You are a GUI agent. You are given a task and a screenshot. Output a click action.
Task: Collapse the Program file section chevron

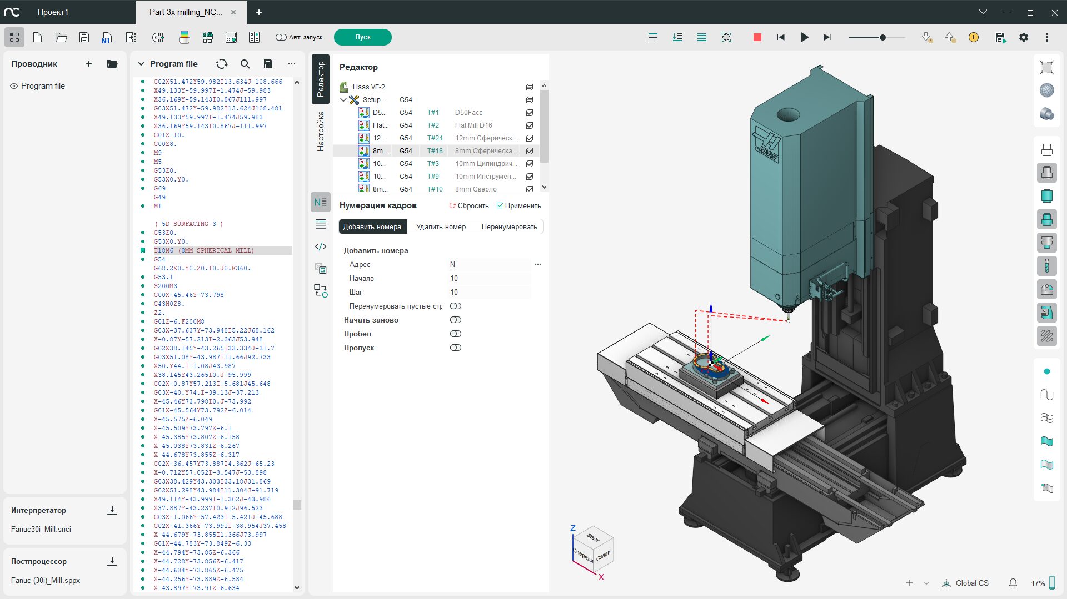click(x=141, y=64)
